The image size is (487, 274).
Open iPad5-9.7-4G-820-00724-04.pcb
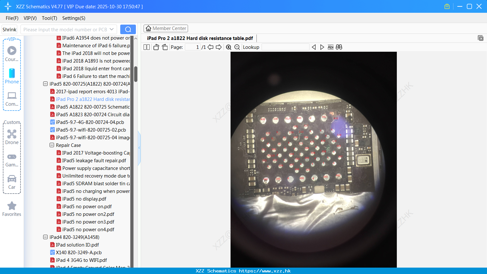coord(87,122)
